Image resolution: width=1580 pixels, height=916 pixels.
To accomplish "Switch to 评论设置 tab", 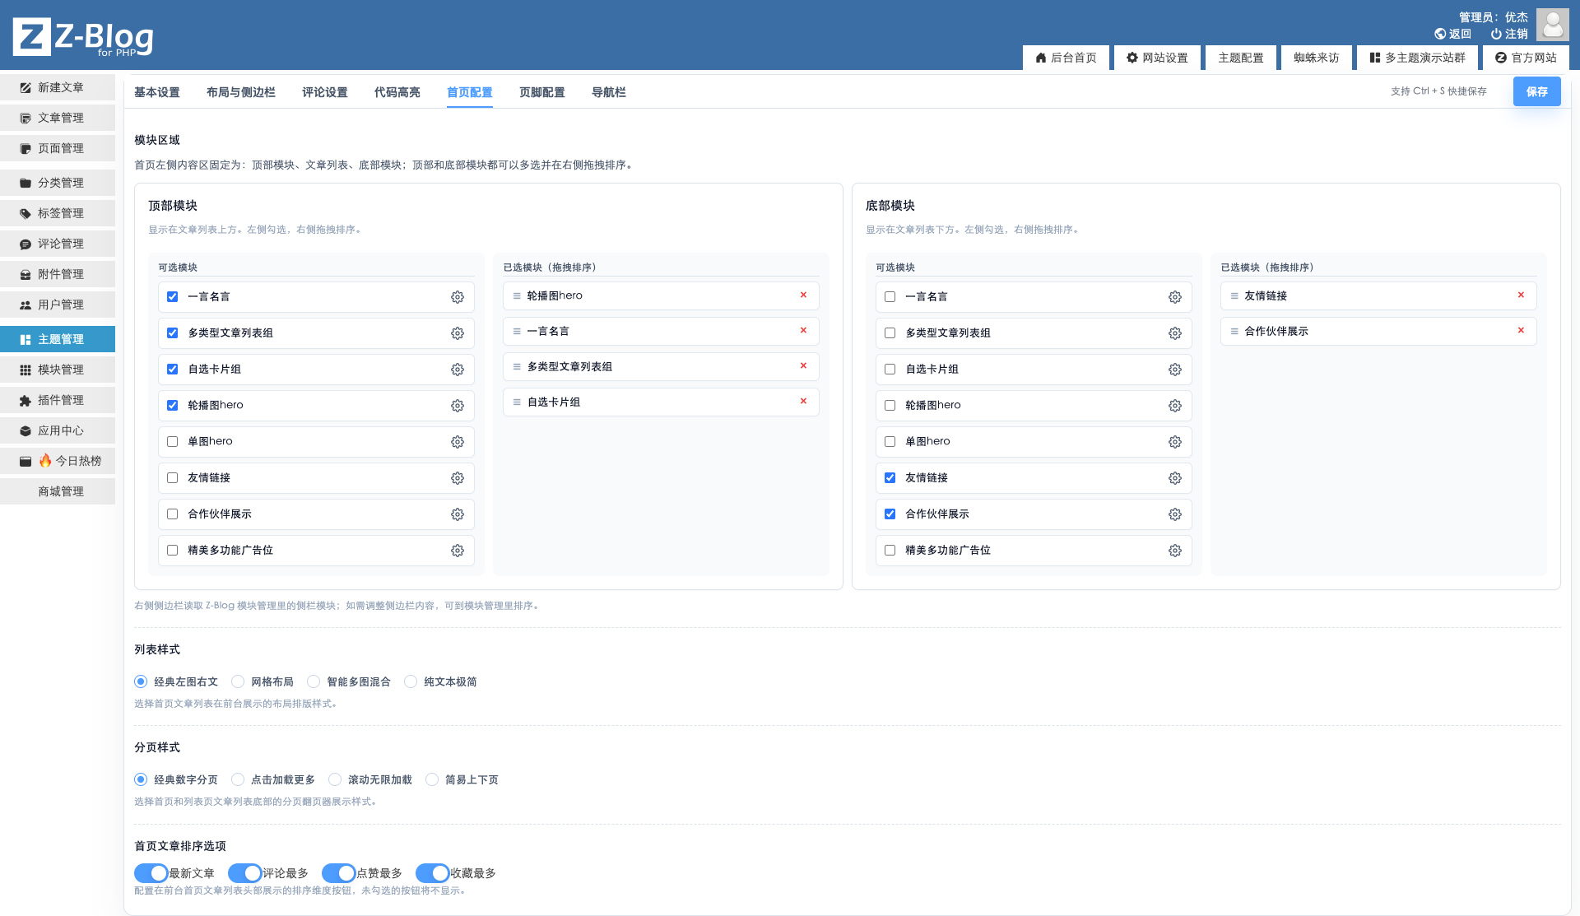I will 325,92.
